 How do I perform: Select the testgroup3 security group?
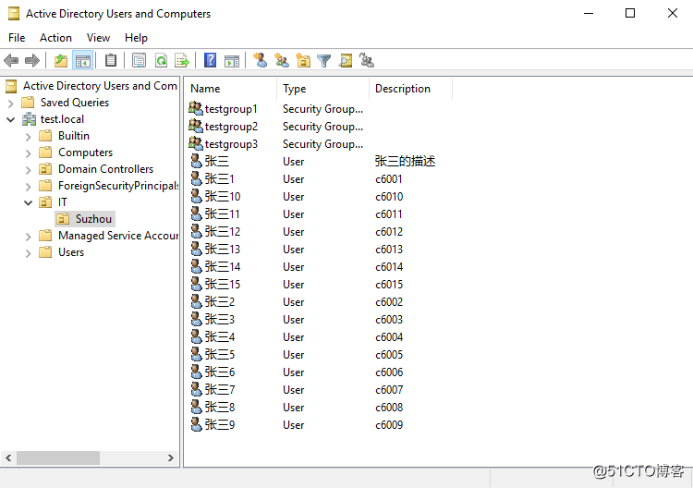click(x=231, y=144)
